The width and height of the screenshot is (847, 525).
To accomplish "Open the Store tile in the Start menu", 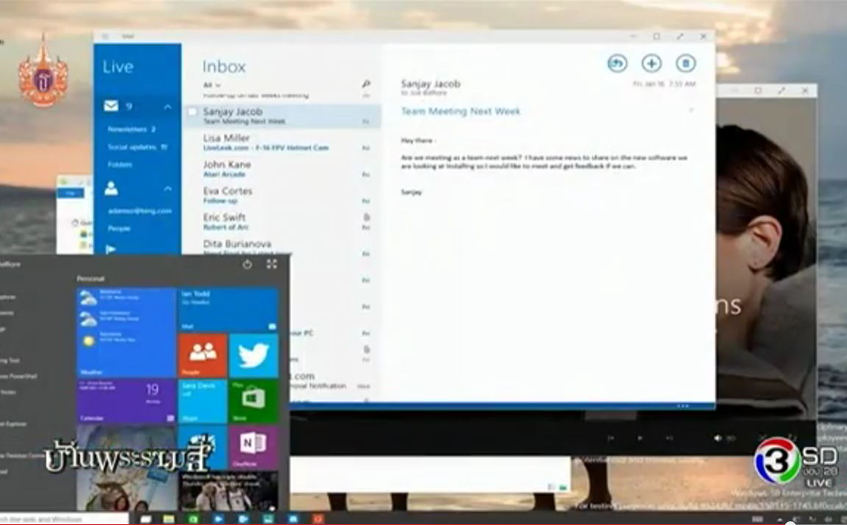I will pyautogui.click(x=254, y=400).
